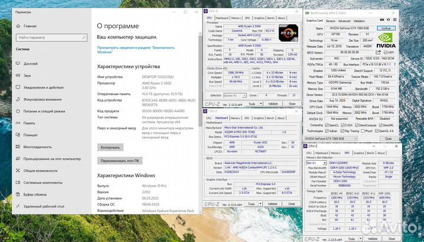Open Фокусировка внимания moon icon
The image size is (424, 242).
[x=18, y=99]
